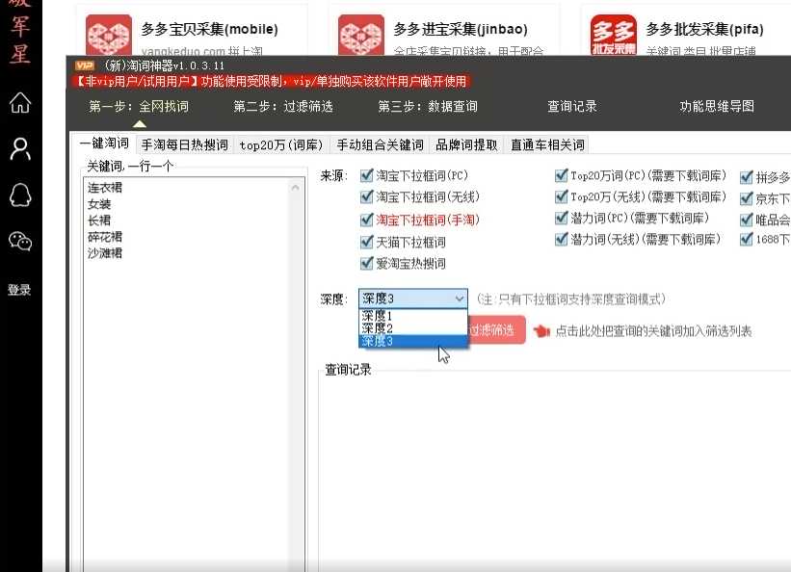Viewport: 791px width, 572px height.
Task: Toggle the 拼多多 source checkbox
Action: pos(746,177)
